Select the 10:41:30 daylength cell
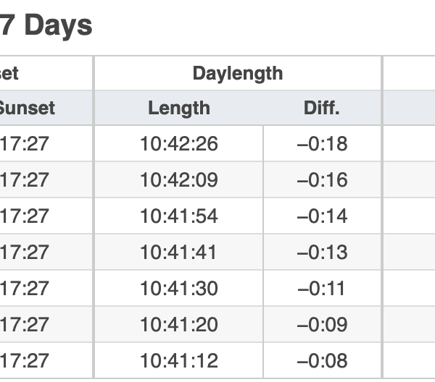Screen dimensions: 435x382 pos(179,289)
